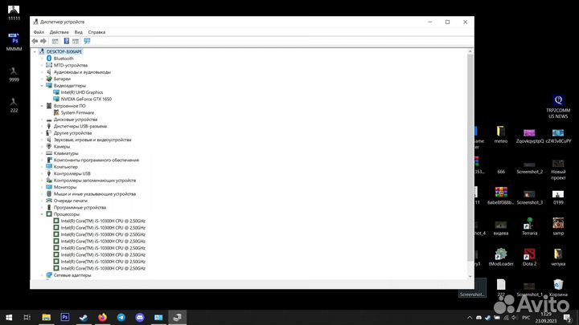Image resolution: width=579 pixels, height=325 pixels.
Task: Select the System Firmware item
Action: point(77,113)
